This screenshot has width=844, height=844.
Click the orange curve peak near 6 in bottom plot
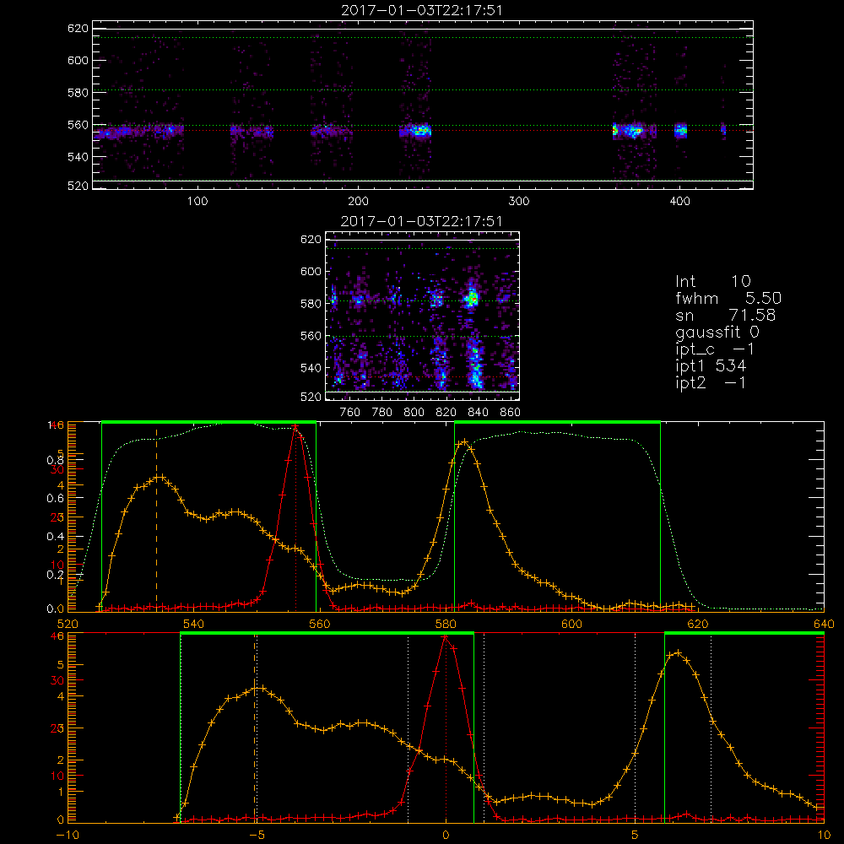[678, 653]
